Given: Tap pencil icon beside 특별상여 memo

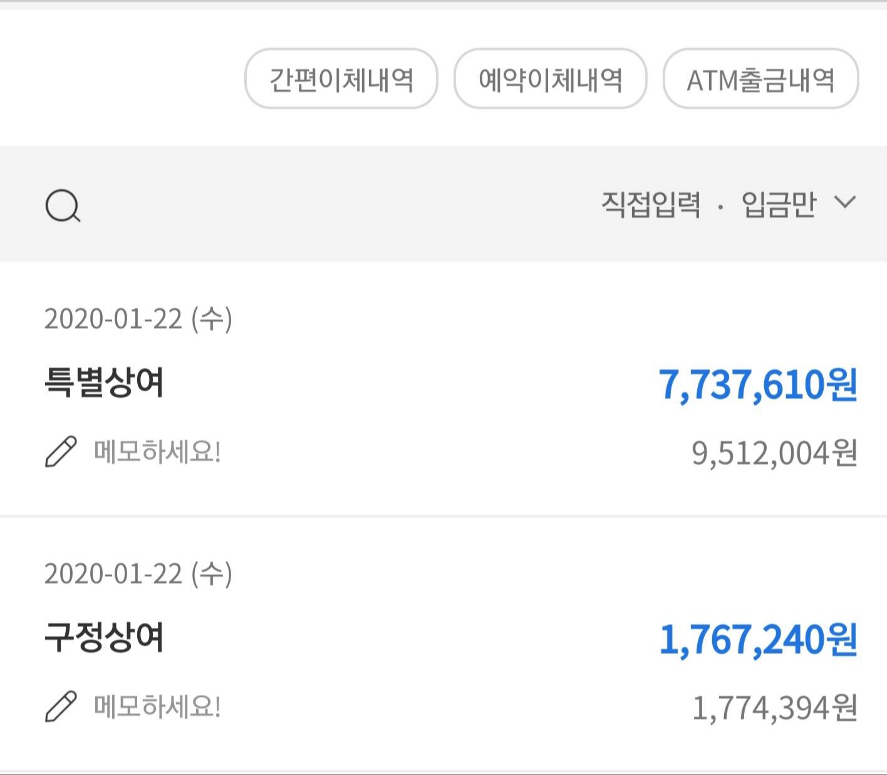Looking at the screenshot, I should 61,452.
